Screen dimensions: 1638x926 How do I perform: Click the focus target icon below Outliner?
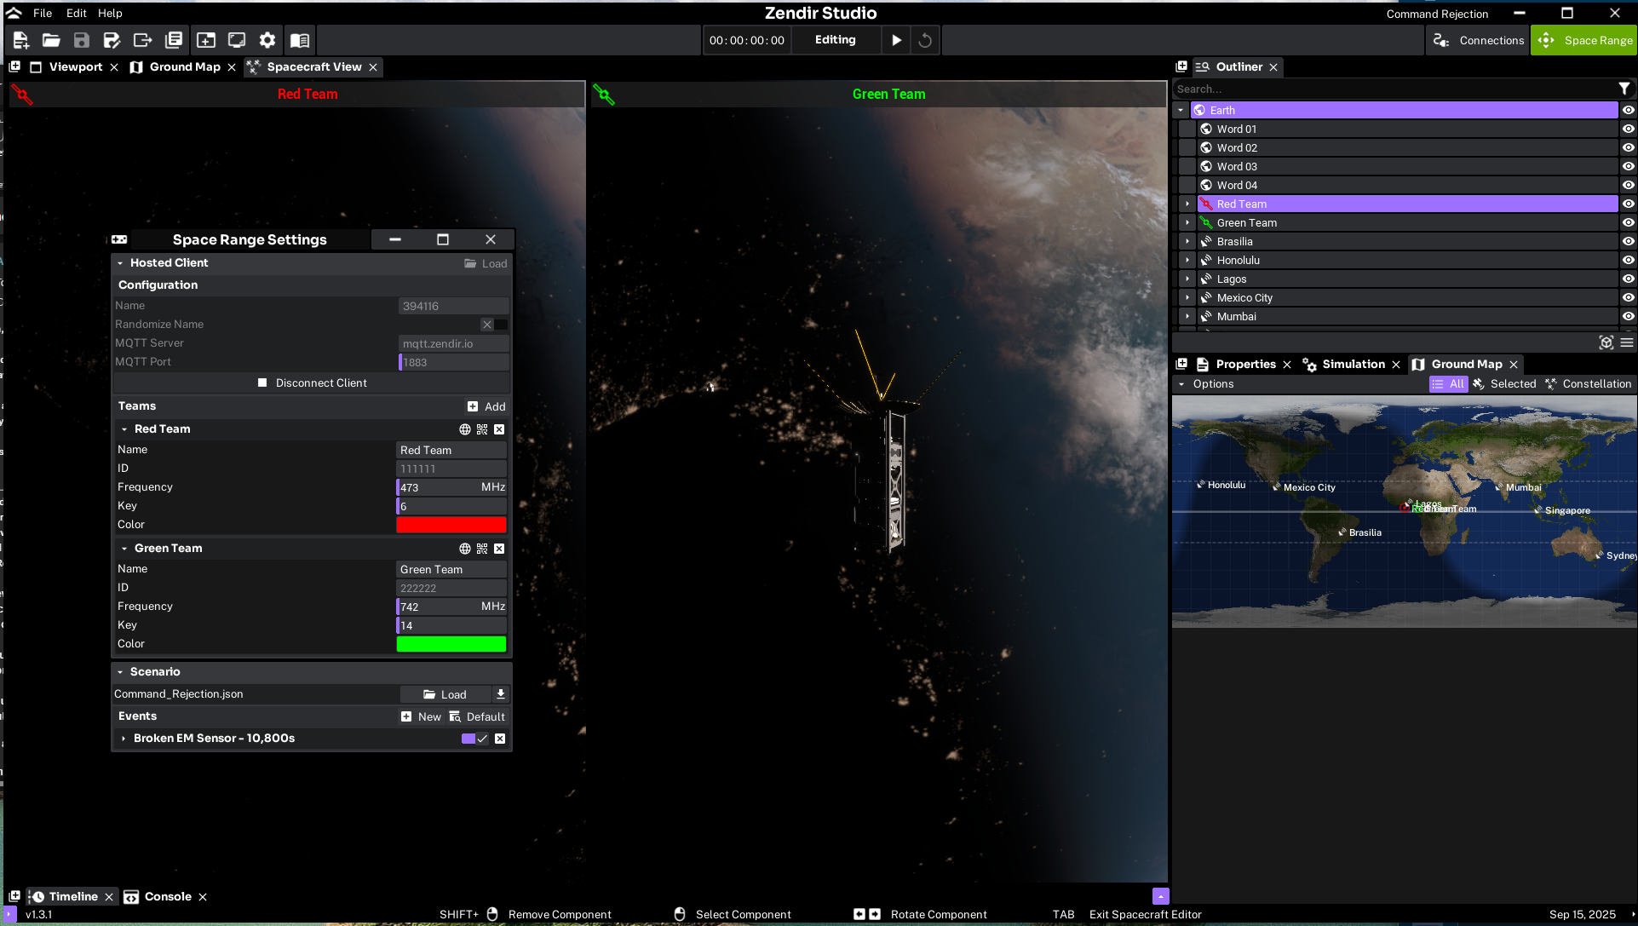(x=1606, y=342)
